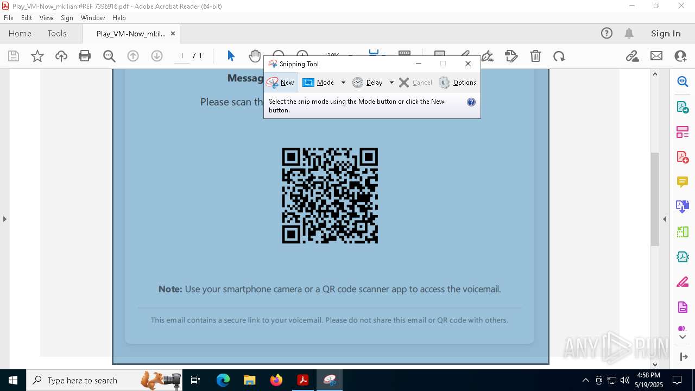Collapse right tools pane arrow
This screenshot has width=695, height=391.
(x=683, y=357)
